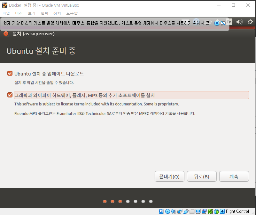Maximize the VirtualBox window
Image resolution: width=256 pixels, height=215 pixels.
[233, 5]
